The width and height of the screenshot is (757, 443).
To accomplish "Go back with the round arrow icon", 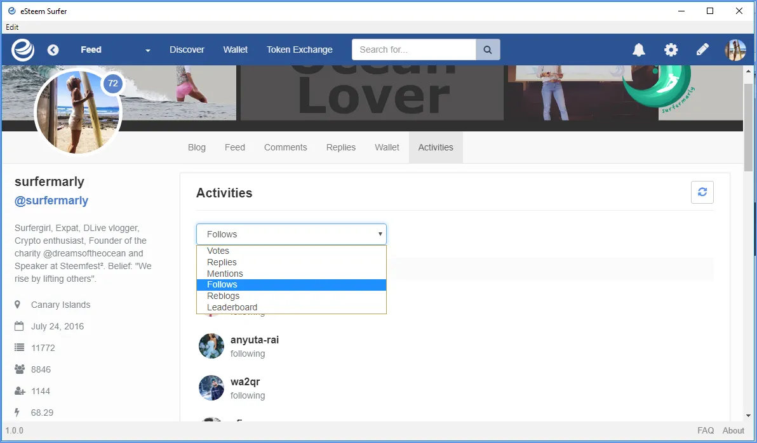I will [x=53, y=50].
